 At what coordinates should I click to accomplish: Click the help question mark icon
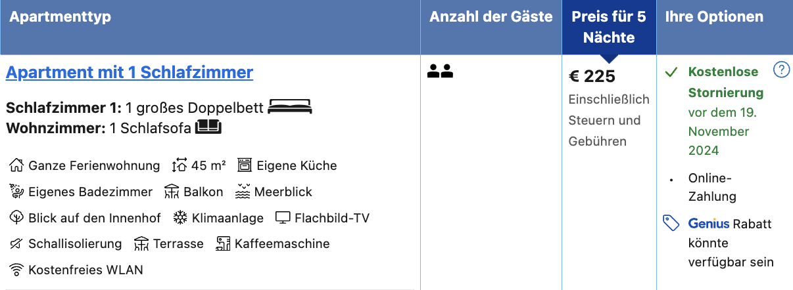coord(781,70)
